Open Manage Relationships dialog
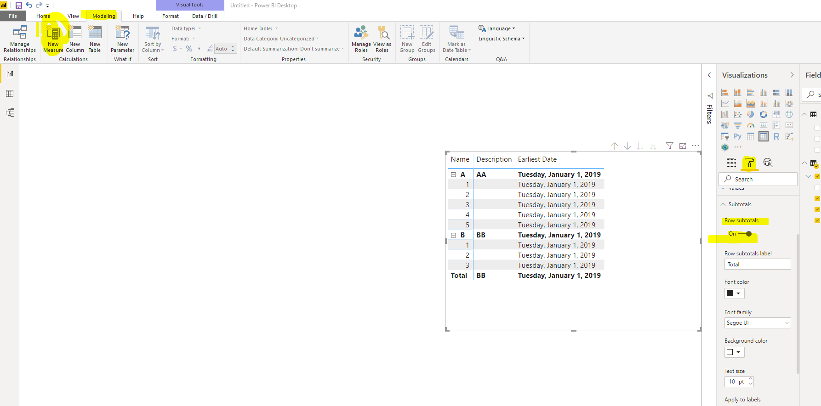The image size is (821, 406). point(20,39)
